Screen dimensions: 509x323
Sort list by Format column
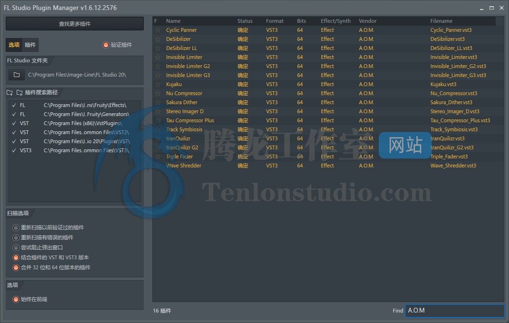[275, 21]
